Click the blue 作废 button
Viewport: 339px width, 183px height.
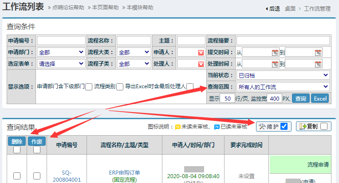[x=37, y=141]
